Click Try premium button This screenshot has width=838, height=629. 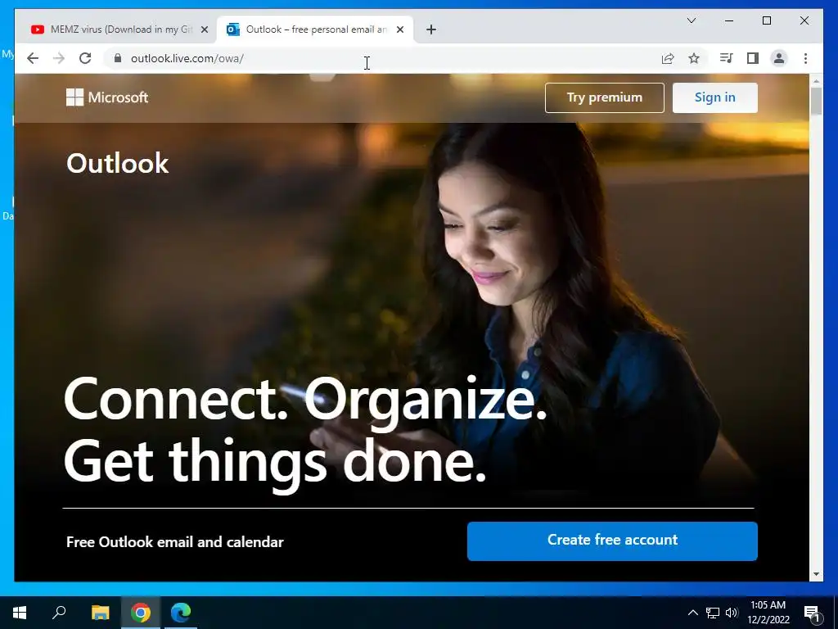(605, 97)
